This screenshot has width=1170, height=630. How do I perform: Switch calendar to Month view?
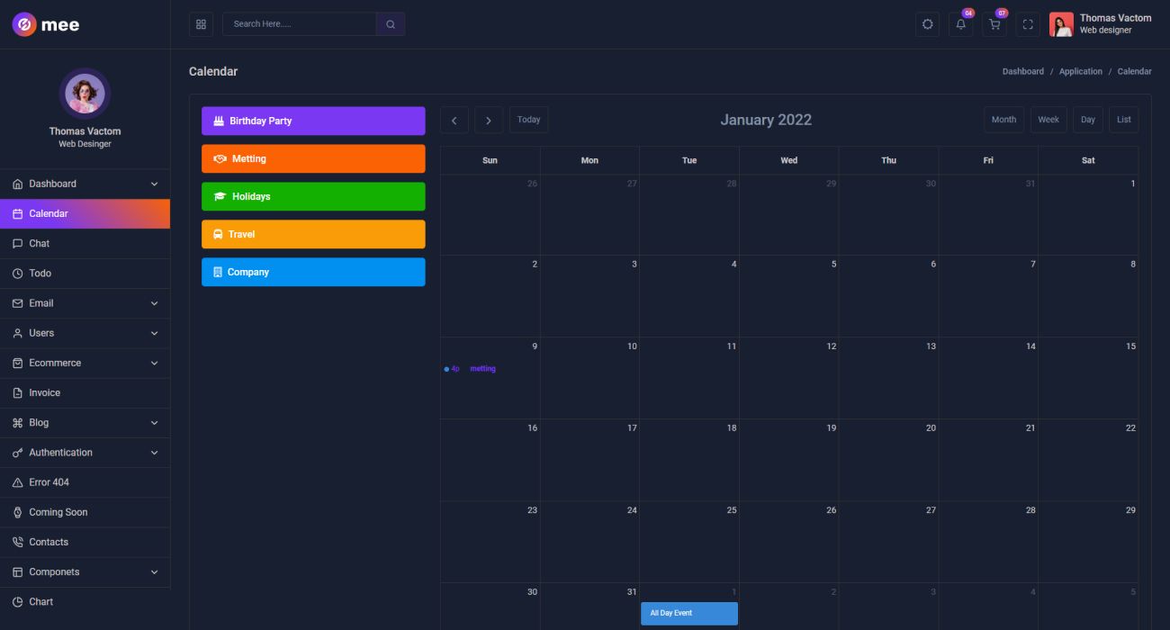pyautogui.click(x=1003, y=120)
